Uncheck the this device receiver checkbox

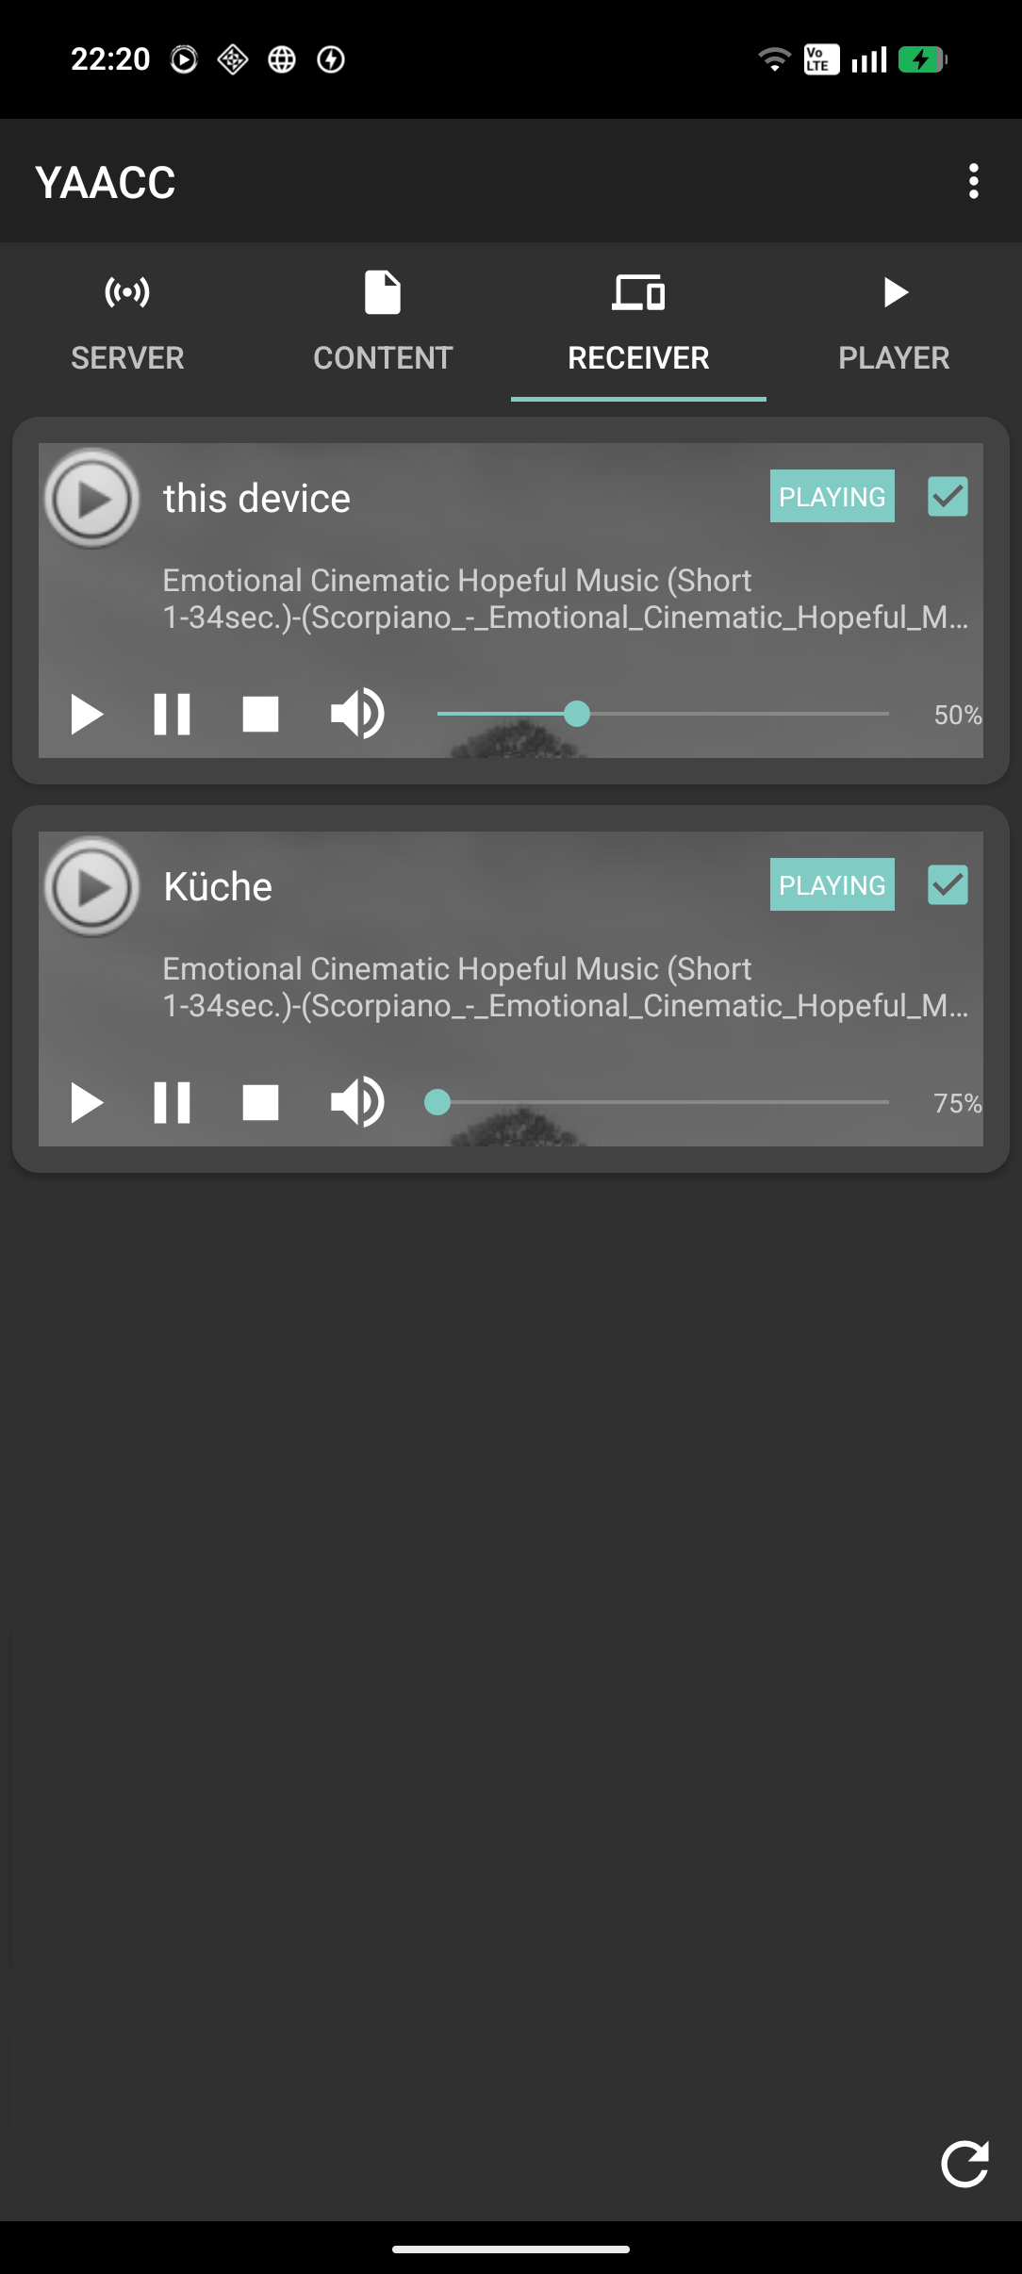click(x=948, y=496)
